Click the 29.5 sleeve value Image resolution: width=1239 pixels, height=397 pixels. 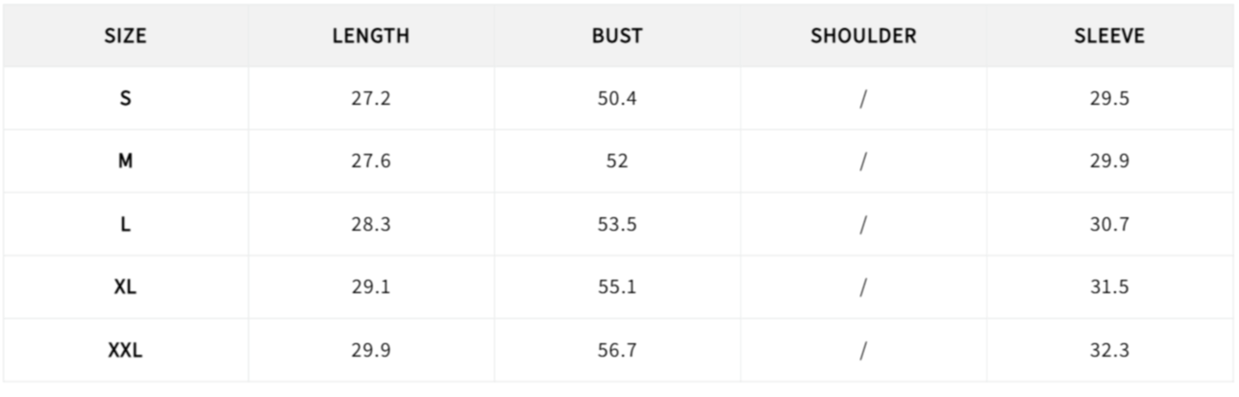pos(1109,99)
